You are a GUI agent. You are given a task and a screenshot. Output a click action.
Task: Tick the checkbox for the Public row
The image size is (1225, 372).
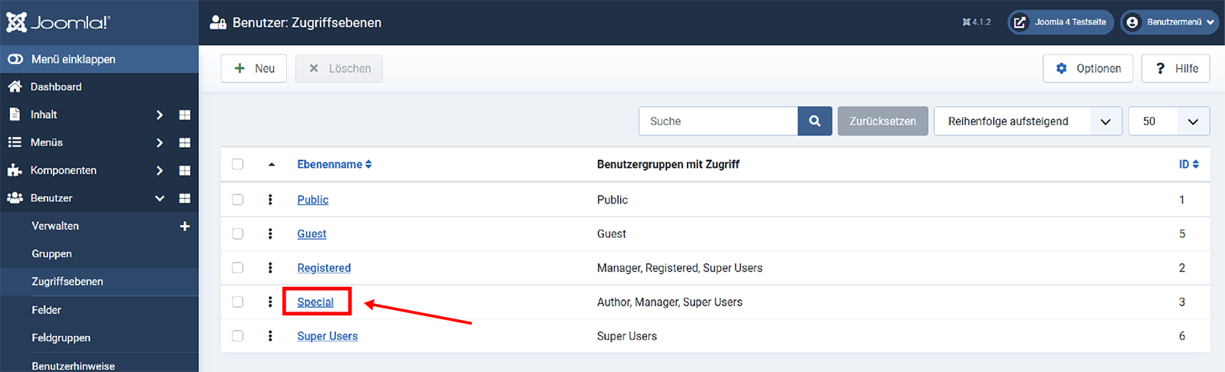[237, 200]
